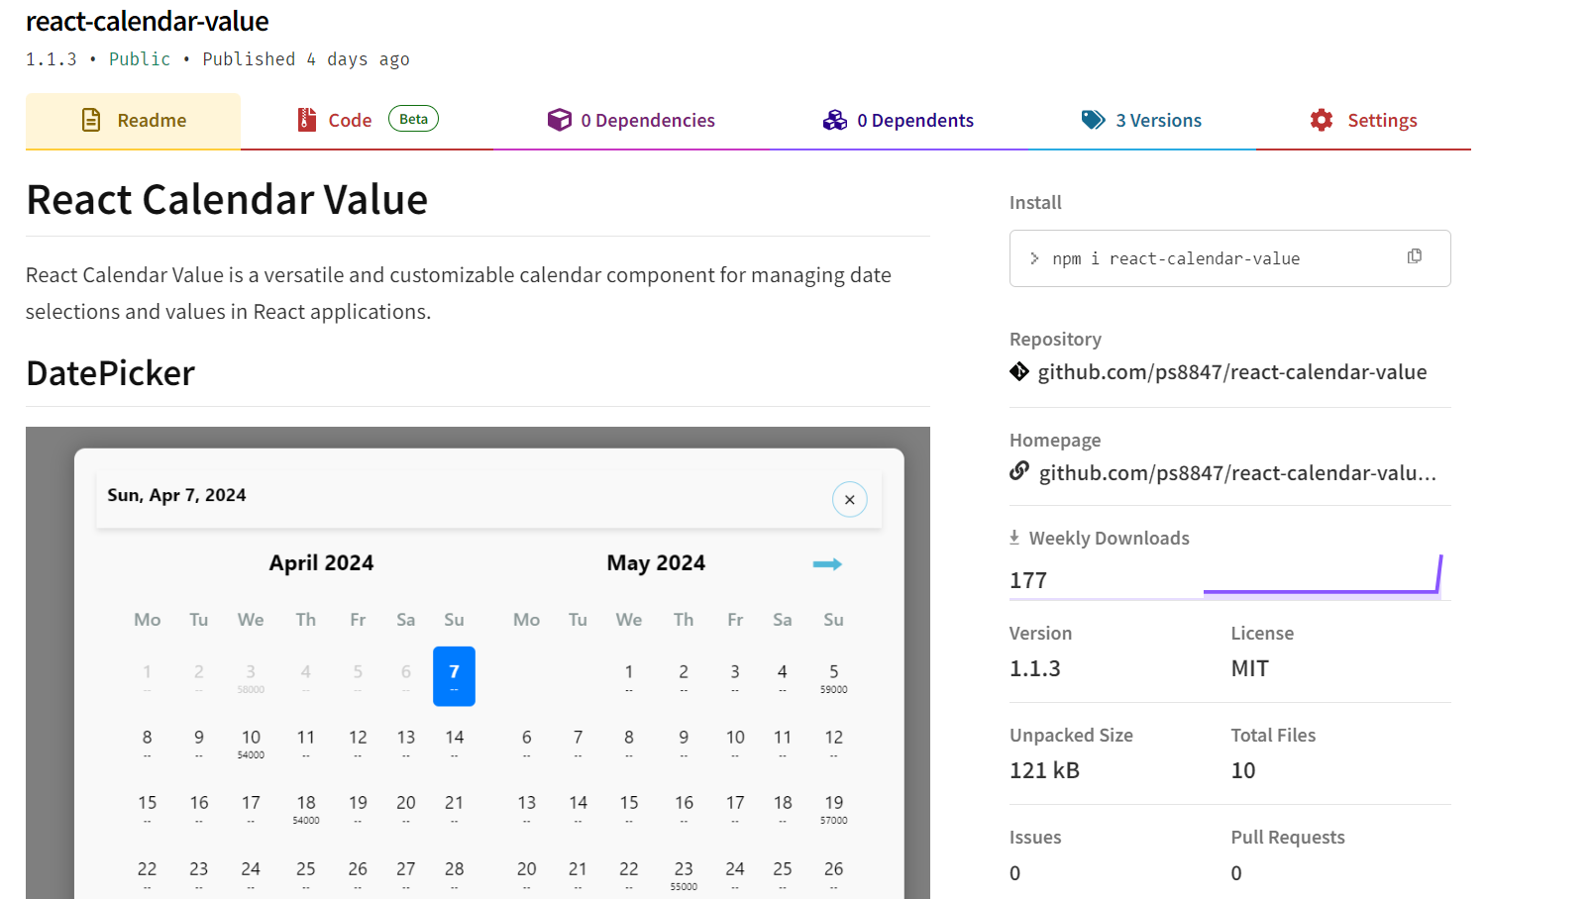Click the Readme document icon

pos(91,120)
